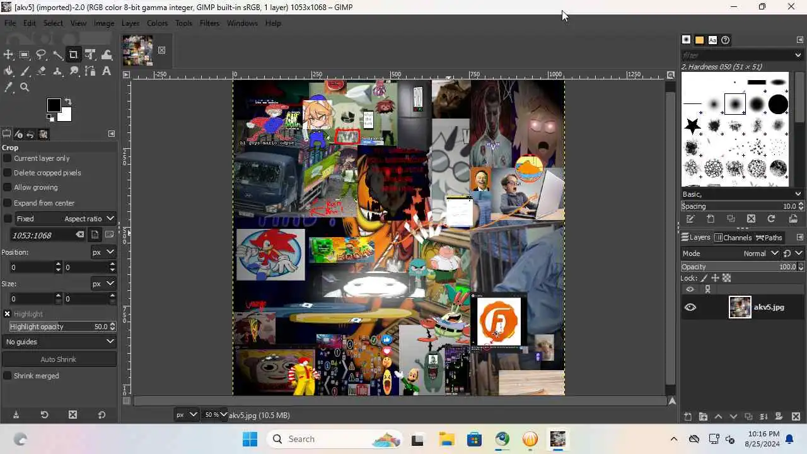
Task: Select the Move tool
Action: [x=9, y=55]
